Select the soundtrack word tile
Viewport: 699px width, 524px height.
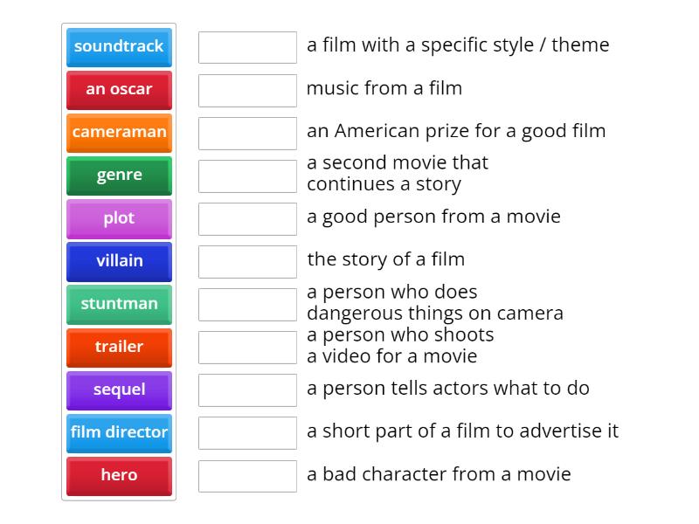(x=119, y=47)
